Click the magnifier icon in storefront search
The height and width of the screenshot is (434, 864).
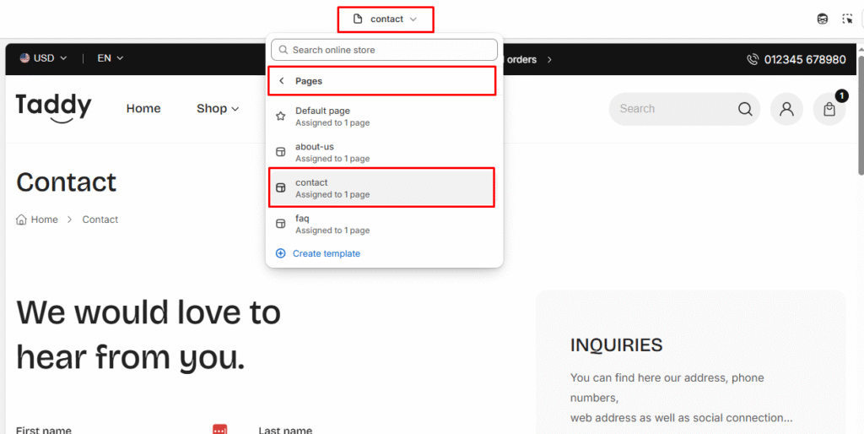point(745,109)
